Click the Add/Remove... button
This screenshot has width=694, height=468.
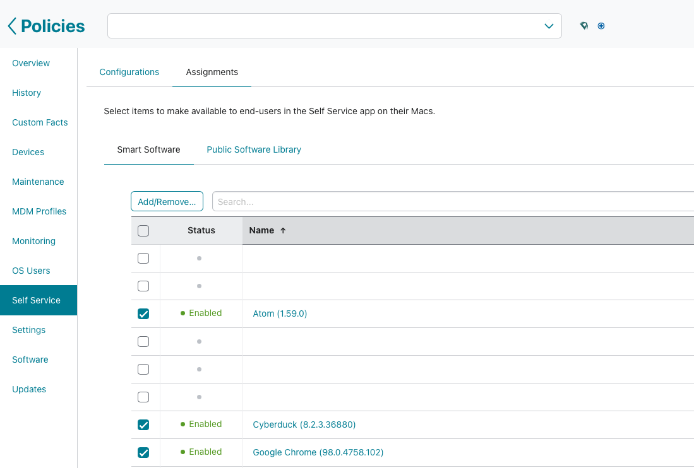click(167, 202)
